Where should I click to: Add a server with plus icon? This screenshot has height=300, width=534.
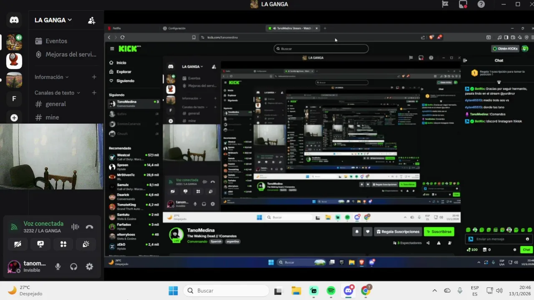(14, 118)
